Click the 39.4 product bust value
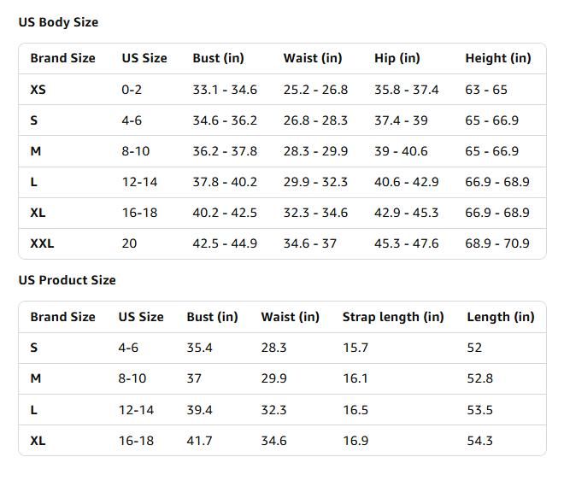 199,410
